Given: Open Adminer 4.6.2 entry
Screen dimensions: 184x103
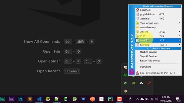Looking at the screenshot, I should coord(158,19).
